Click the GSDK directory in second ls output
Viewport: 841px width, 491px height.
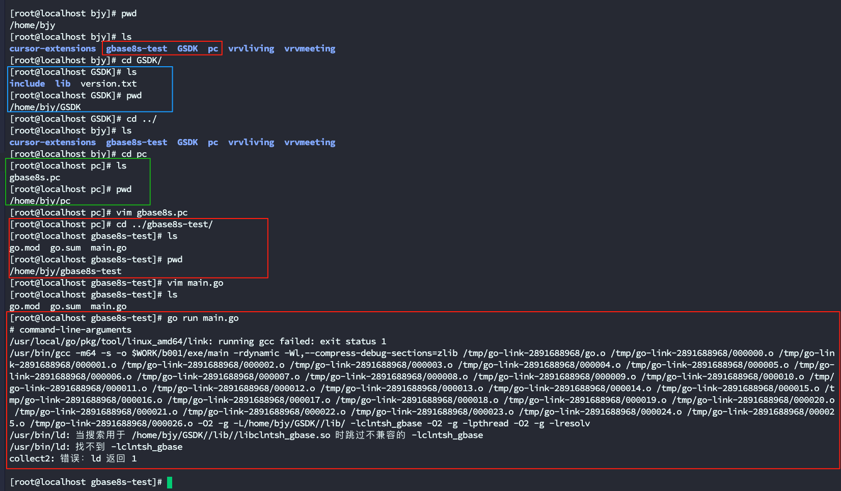(187, 142)
